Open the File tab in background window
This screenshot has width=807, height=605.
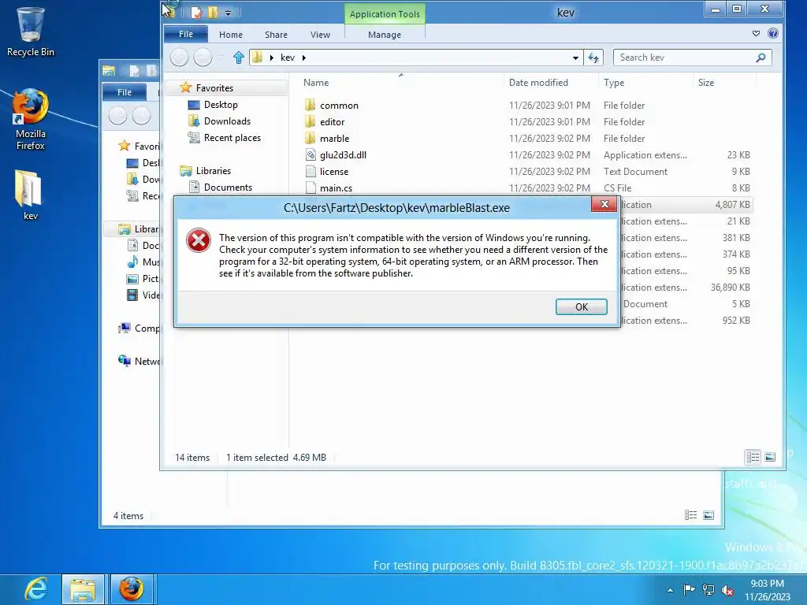[x=125, y=92]
